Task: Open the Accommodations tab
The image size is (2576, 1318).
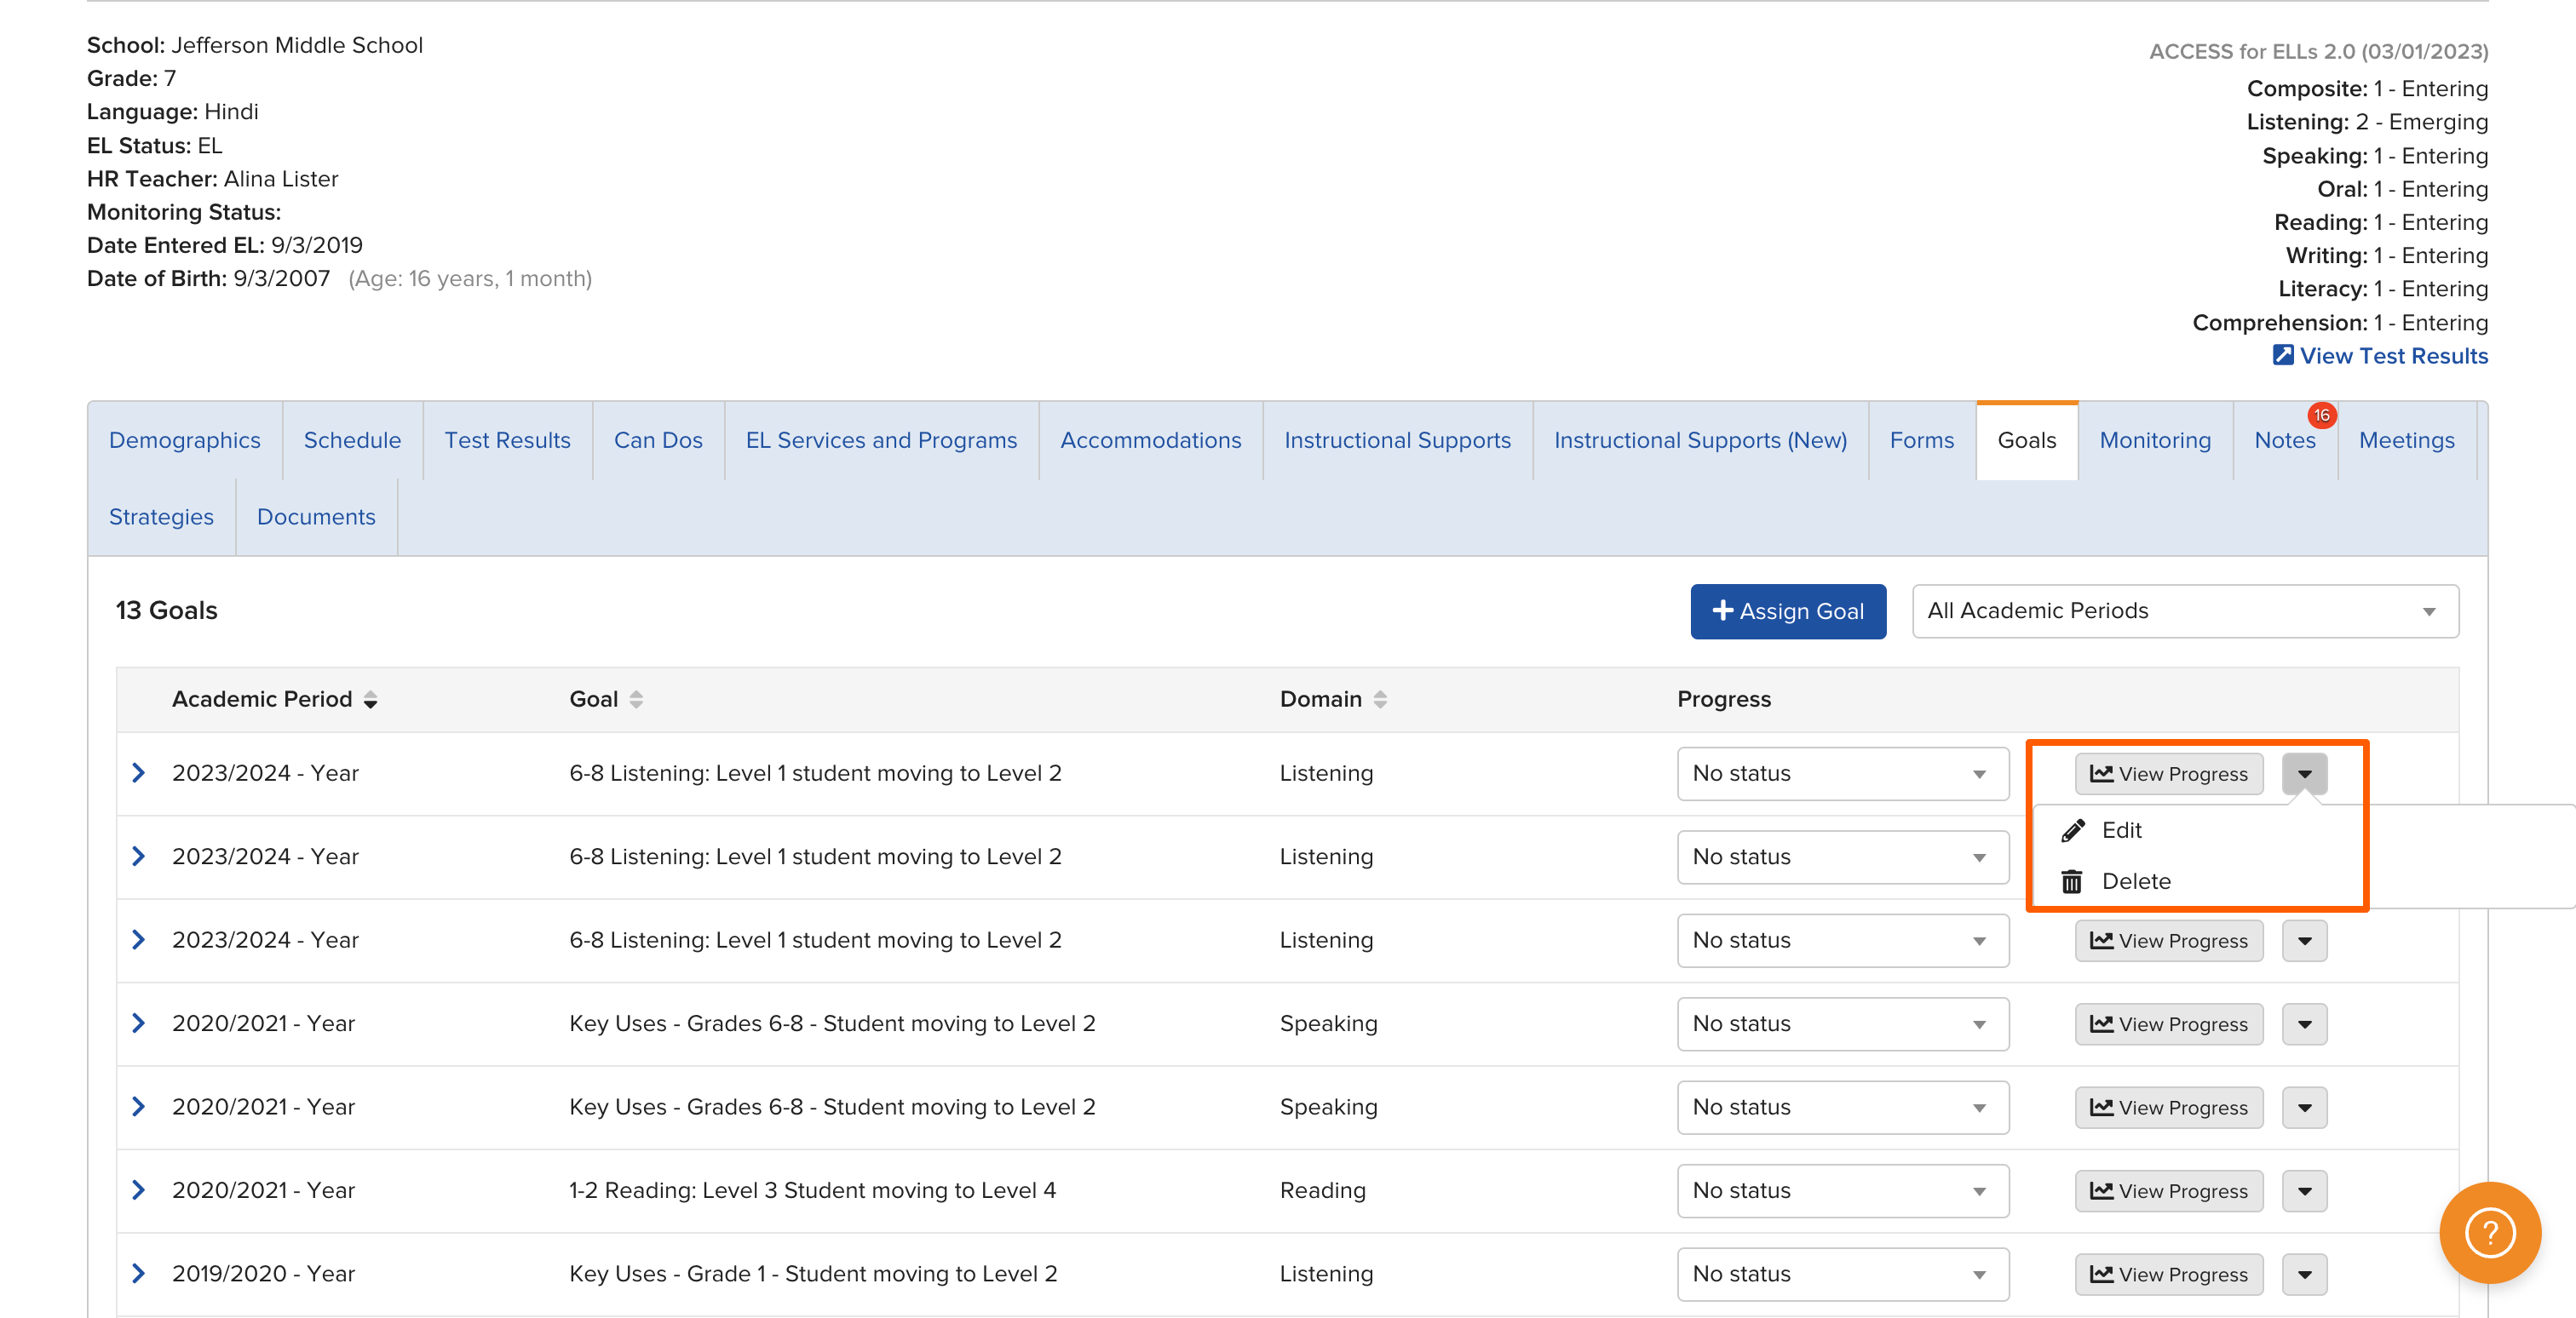Action: [x=1150, y=441]
